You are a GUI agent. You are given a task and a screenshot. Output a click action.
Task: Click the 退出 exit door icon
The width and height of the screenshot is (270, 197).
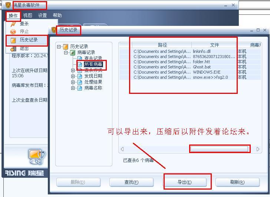pos(13,49)
